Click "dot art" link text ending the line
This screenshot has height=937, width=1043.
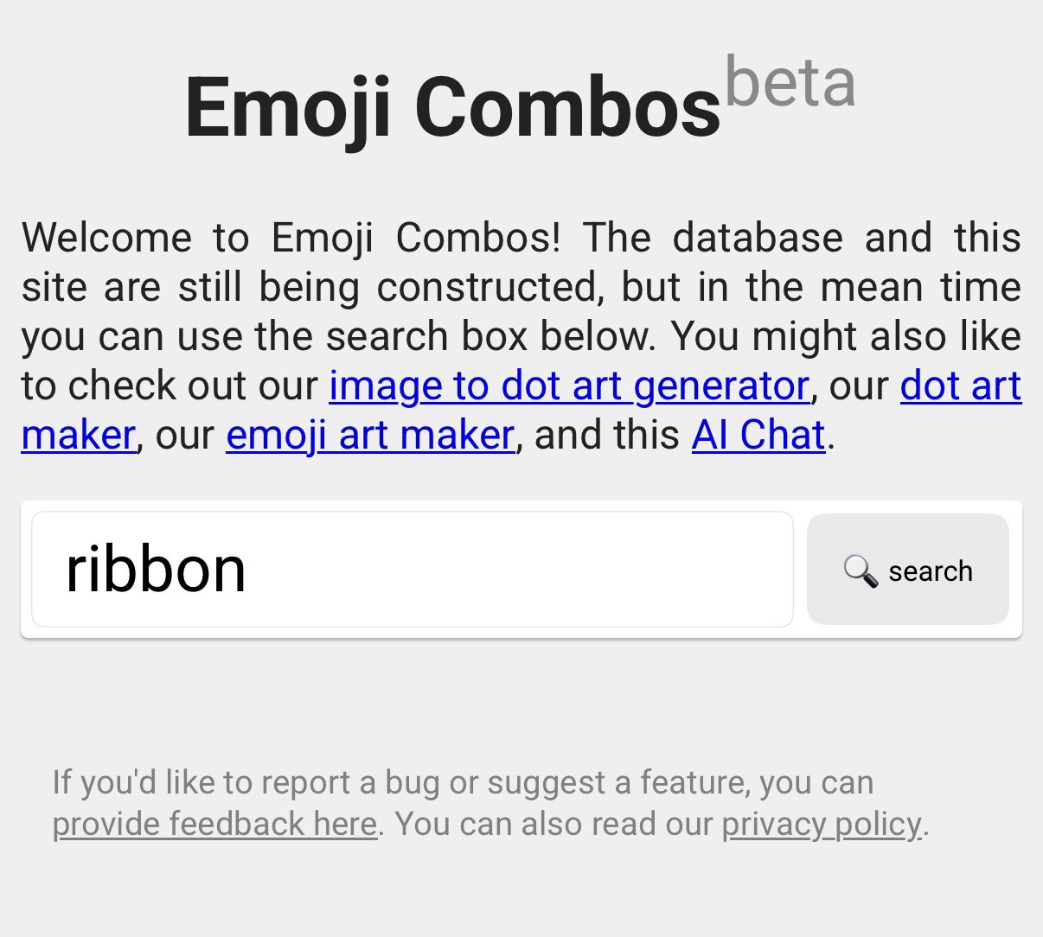960,386
